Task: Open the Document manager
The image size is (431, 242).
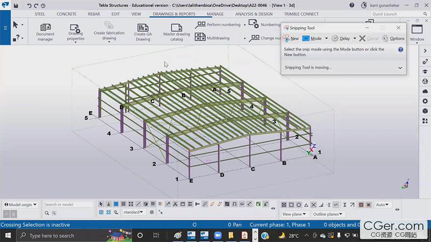Action: [x=46, y=32]
